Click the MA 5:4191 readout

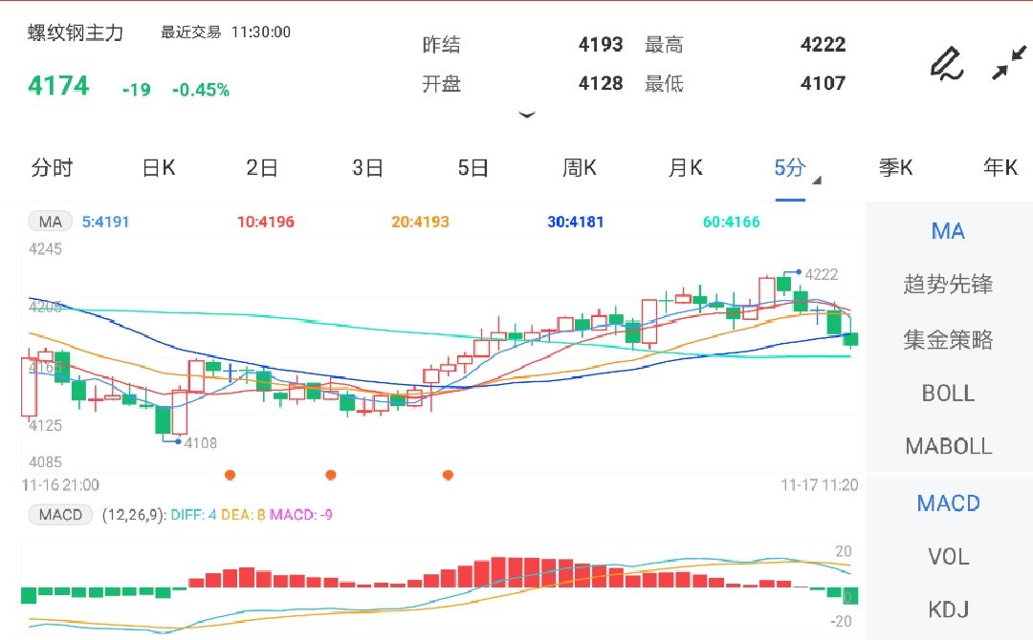tap(105, 222)
